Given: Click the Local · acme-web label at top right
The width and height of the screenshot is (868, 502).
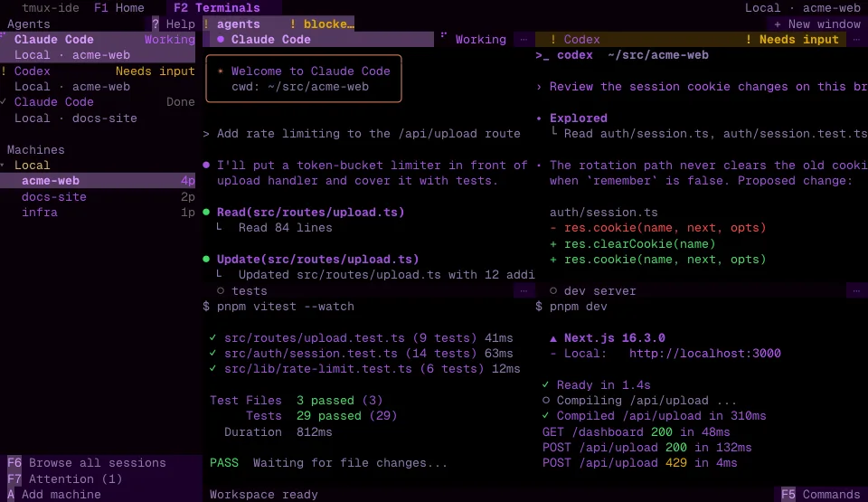Looking at the screenshot, I should [x=802, y=8].
